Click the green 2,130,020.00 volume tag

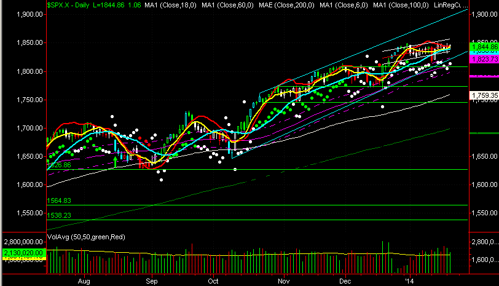click(23, 253)
